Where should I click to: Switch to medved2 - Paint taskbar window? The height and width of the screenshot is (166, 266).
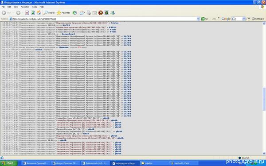click(x=184, y=163)
